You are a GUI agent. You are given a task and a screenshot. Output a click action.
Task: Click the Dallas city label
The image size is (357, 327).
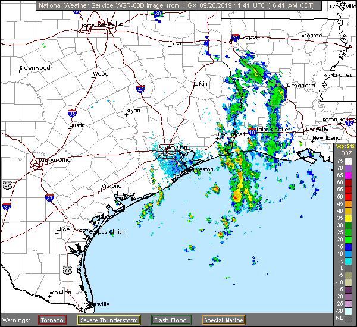115,24
